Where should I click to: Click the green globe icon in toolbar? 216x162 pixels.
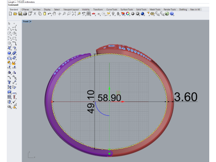(x=167, y=14)
